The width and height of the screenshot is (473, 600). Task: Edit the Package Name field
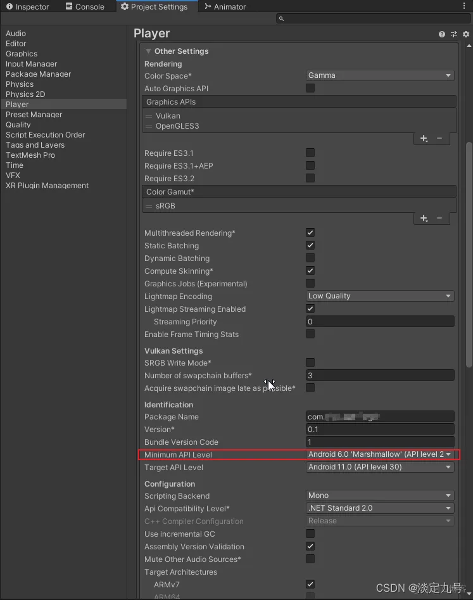(x=380, y=417)
